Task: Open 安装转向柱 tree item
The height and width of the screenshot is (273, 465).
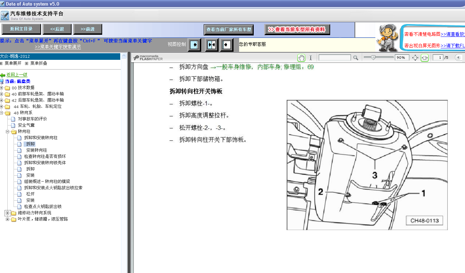Action: [37, 150]
